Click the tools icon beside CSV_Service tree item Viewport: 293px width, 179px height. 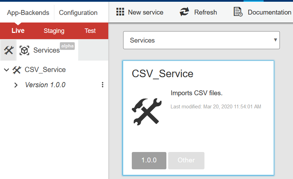(17, 70)
